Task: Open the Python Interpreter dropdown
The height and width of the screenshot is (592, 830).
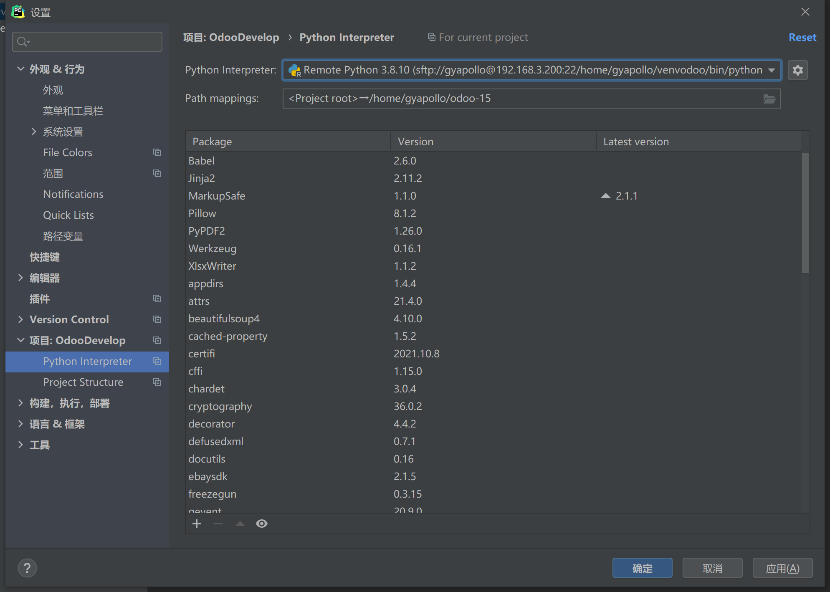Action: pyautogui.click(x=771, y=70)
